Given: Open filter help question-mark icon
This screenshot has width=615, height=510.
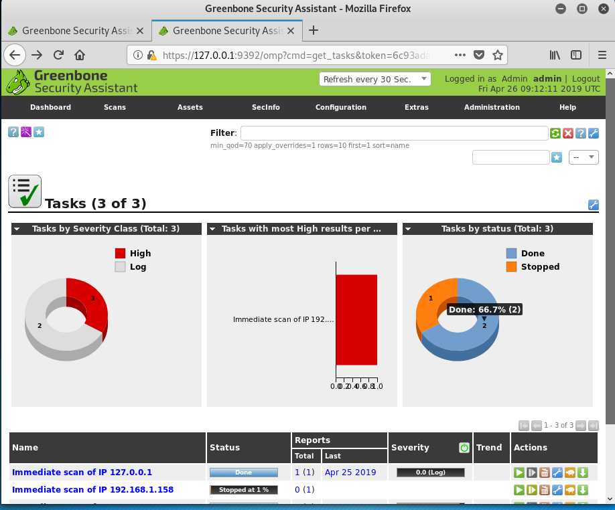Looking at the screenshot, I should pyautogui.click(x=580, y=133).
